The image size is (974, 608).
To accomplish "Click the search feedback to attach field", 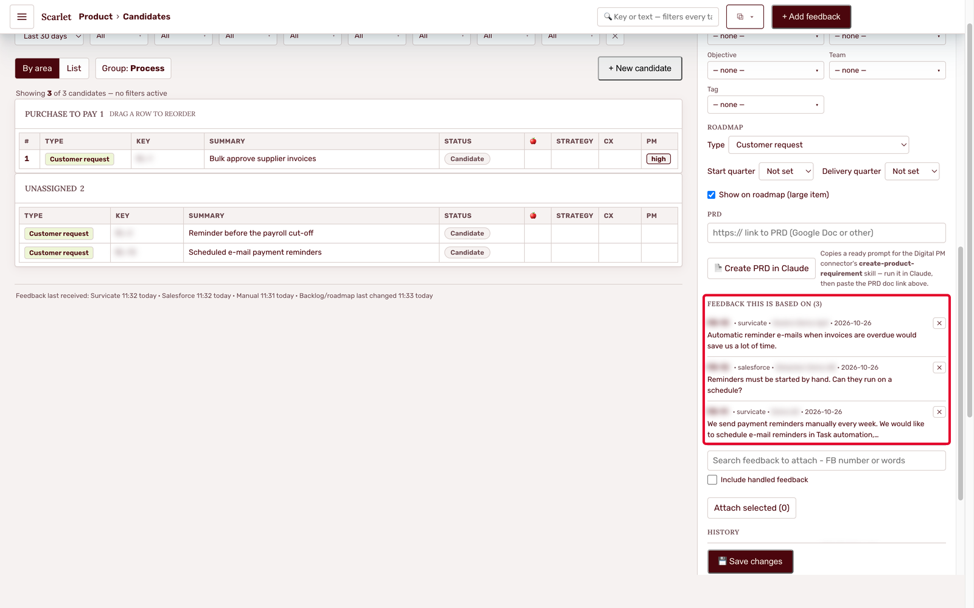I will click(x=827, y=461).
